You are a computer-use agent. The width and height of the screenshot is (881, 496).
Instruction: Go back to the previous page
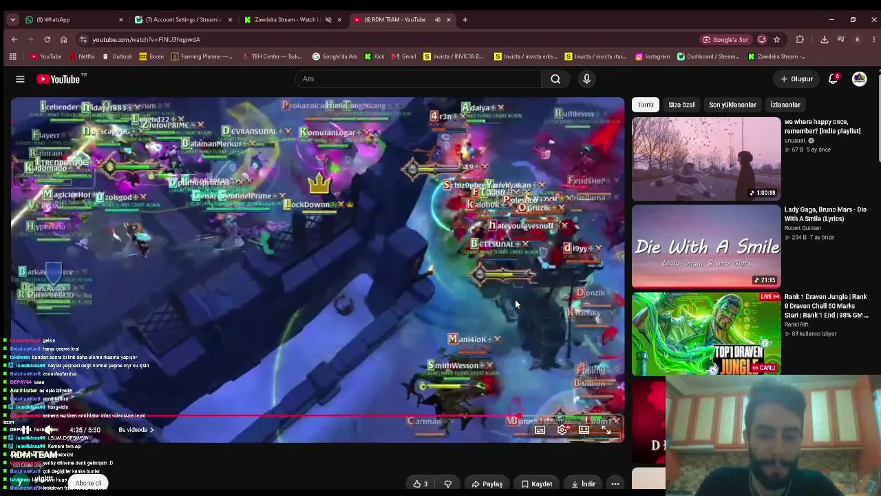tap(14, 39)
